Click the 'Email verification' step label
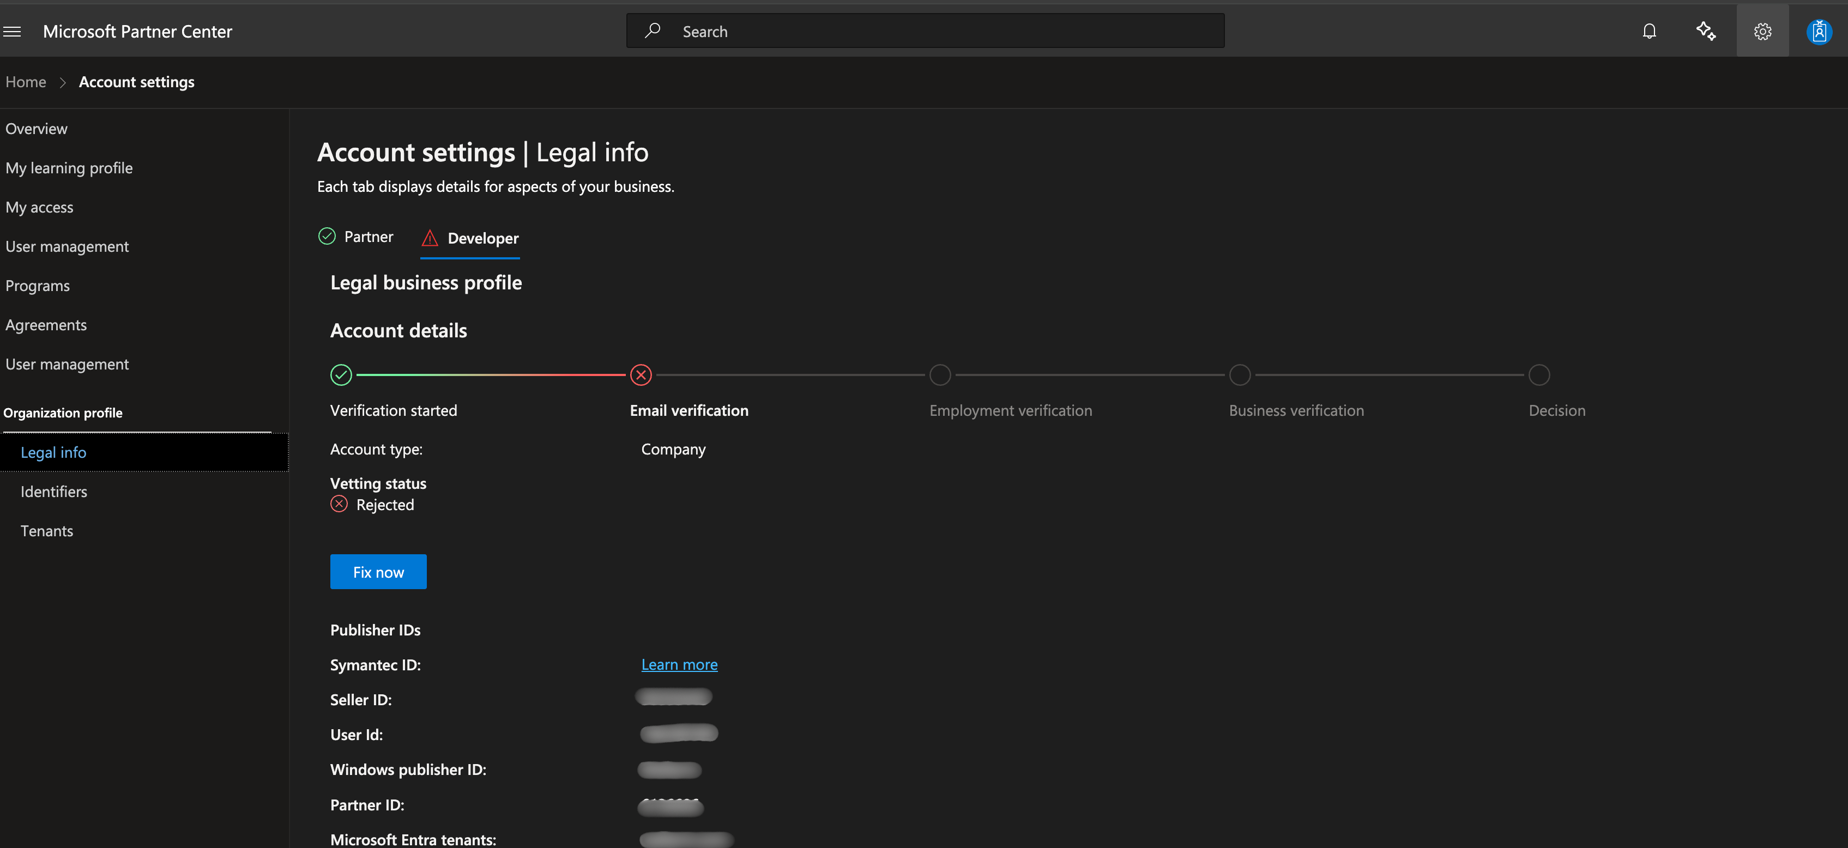Image resolution: width=1848 pixels, height=848 pixels. point(689,410)
